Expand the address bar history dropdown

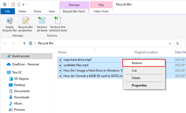170,44
